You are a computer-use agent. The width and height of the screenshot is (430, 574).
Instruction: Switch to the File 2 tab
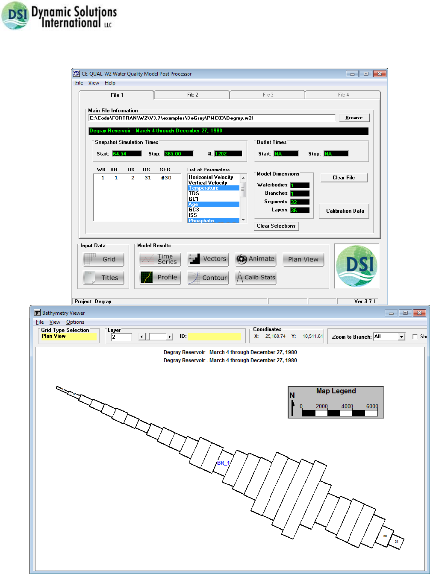click(x=192, y=95)
